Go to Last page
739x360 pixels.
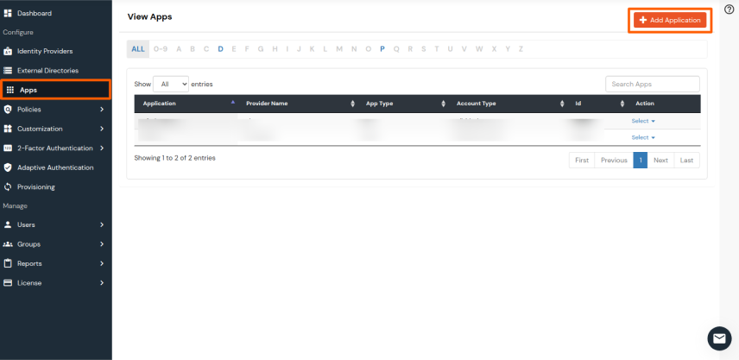(686, 161)
